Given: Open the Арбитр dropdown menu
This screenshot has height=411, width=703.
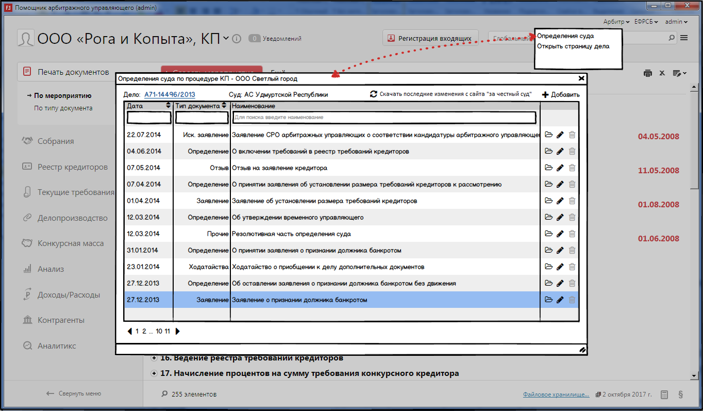Looking at the screenshot, I should click(616, 22).
